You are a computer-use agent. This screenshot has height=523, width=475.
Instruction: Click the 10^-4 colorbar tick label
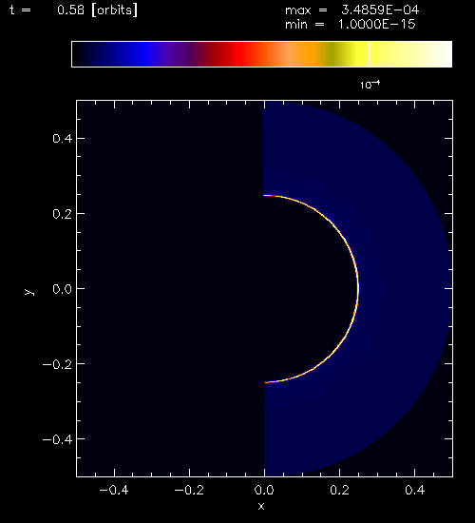click(x=370, y=85)
